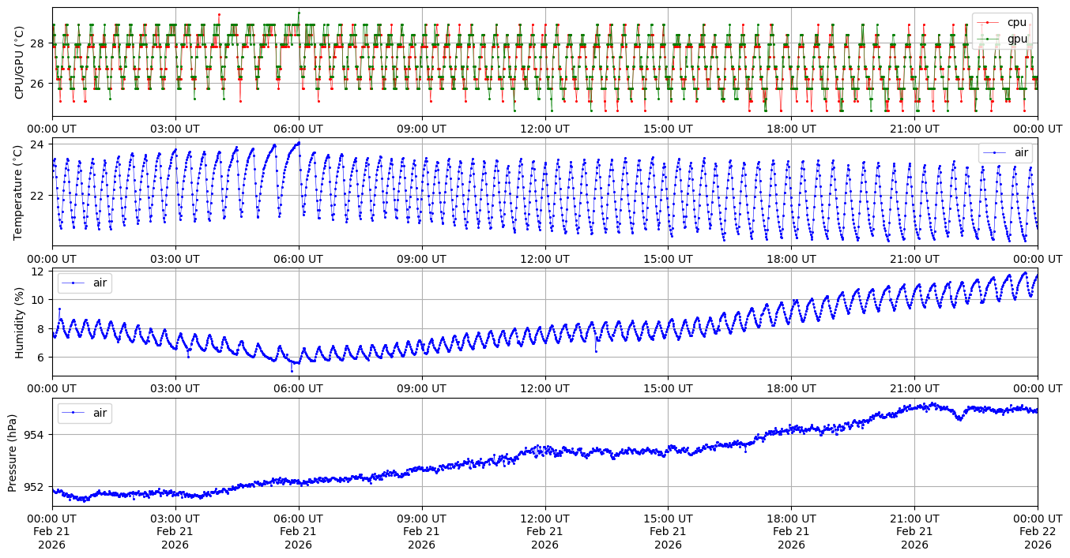Screen dimensions: 1070x558
Task: Click the CPU/GPU (°C) y-axis label
Action: (20, 62)
